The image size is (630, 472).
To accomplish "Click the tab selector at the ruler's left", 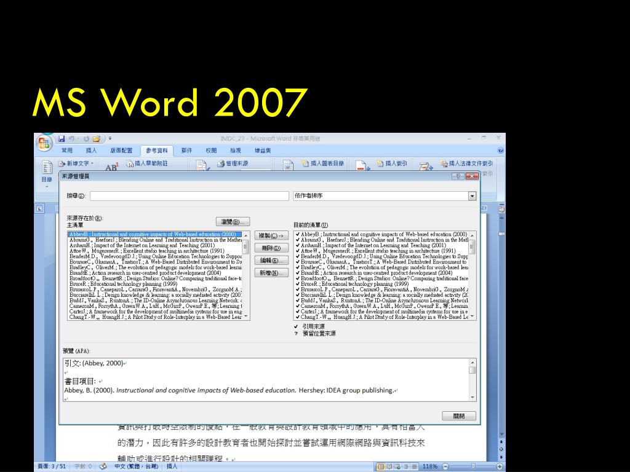I will pyautogui.click(x=39, y=208).
